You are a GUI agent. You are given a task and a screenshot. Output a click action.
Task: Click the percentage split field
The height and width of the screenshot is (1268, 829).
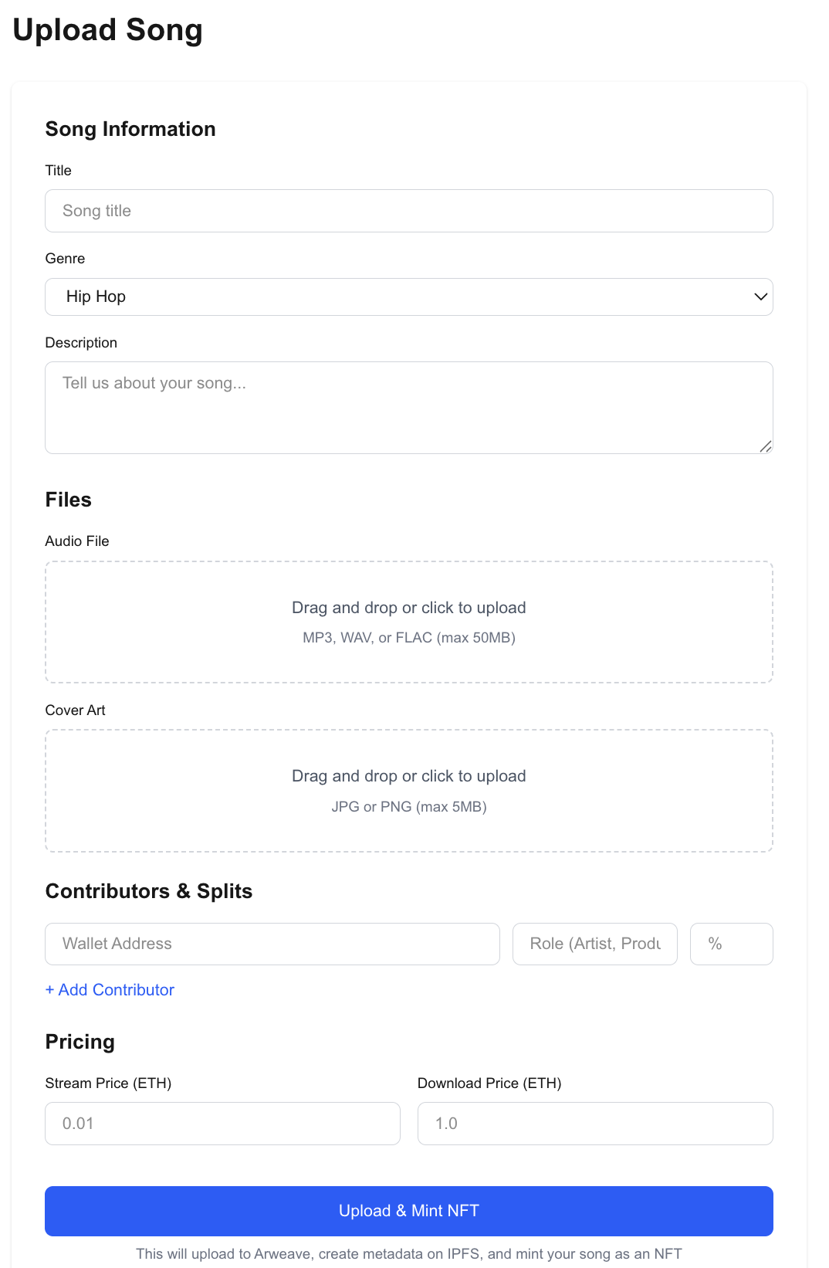coord(730,944)
